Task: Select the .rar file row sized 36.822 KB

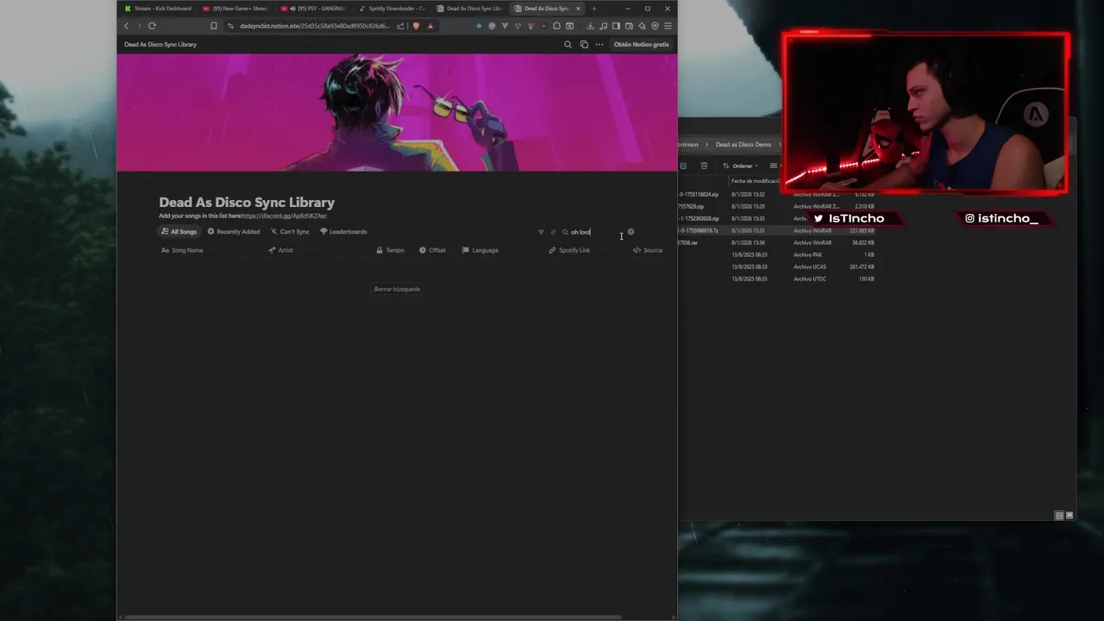Action: click(777, 242)
